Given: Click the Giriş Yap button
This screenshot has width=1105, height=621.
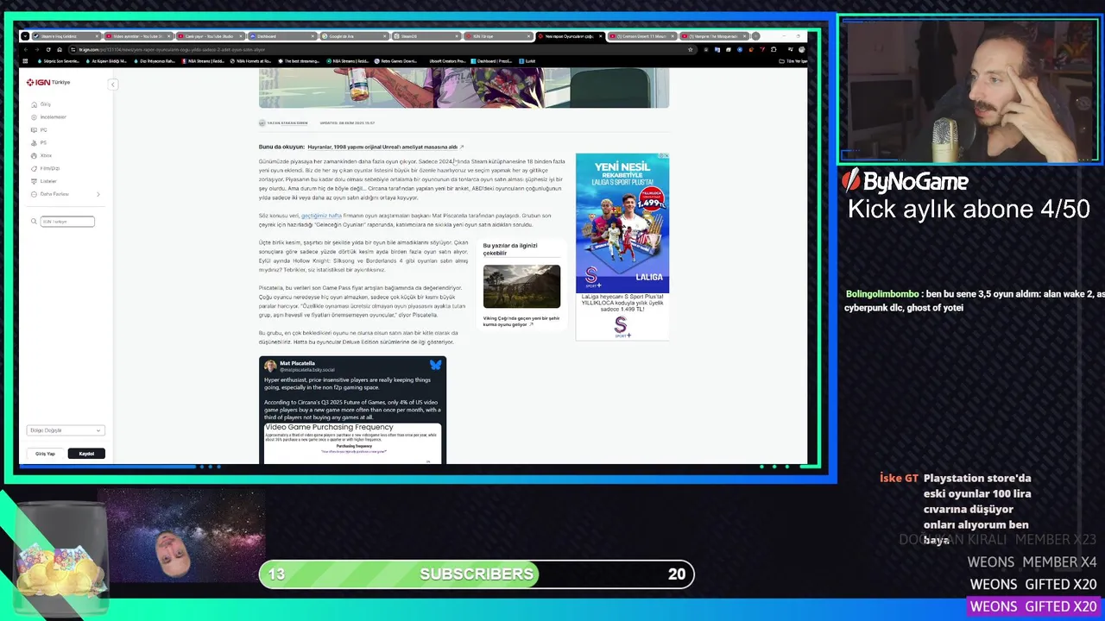Looking at the screenshot, I should click(x=45, y=454).
